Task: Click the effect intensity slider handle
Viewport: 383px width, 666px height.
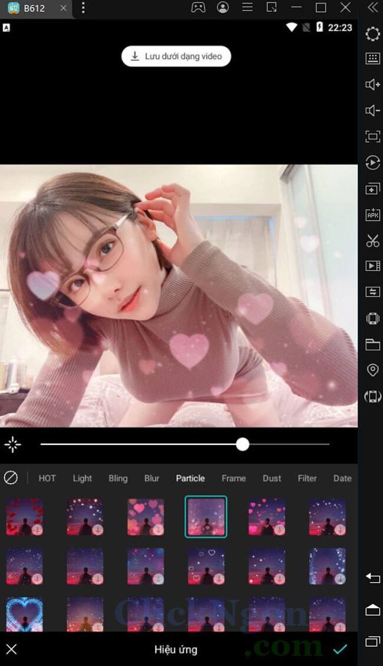Action: pos(243,444)
